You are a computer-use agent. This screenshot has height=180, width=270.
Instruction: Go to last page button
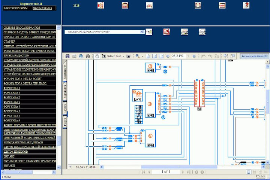tap(189, 172)
